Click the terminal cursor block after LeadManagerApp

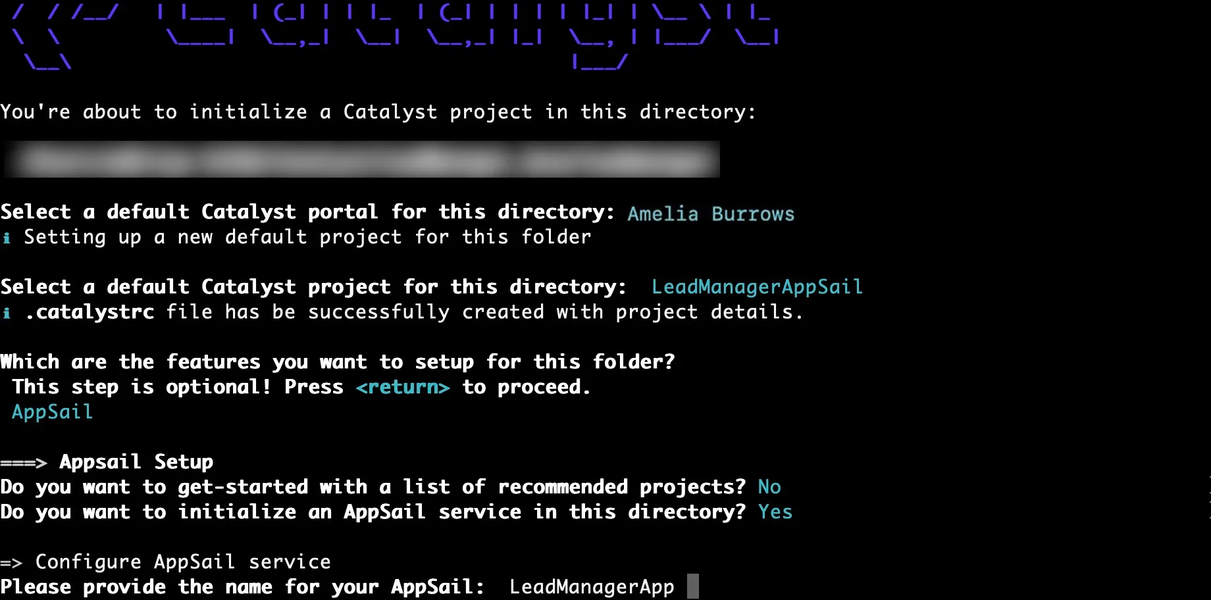click(692, 586)
